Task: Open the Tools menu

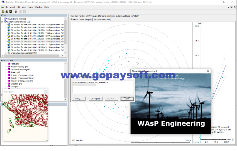Action: coord(31,7)
